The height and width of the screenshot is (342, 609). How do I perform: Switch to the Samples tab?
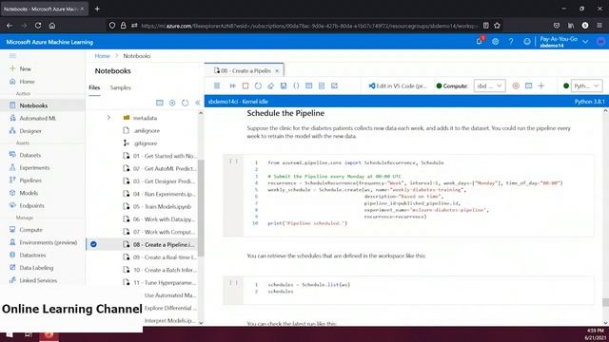coord(121,87)
